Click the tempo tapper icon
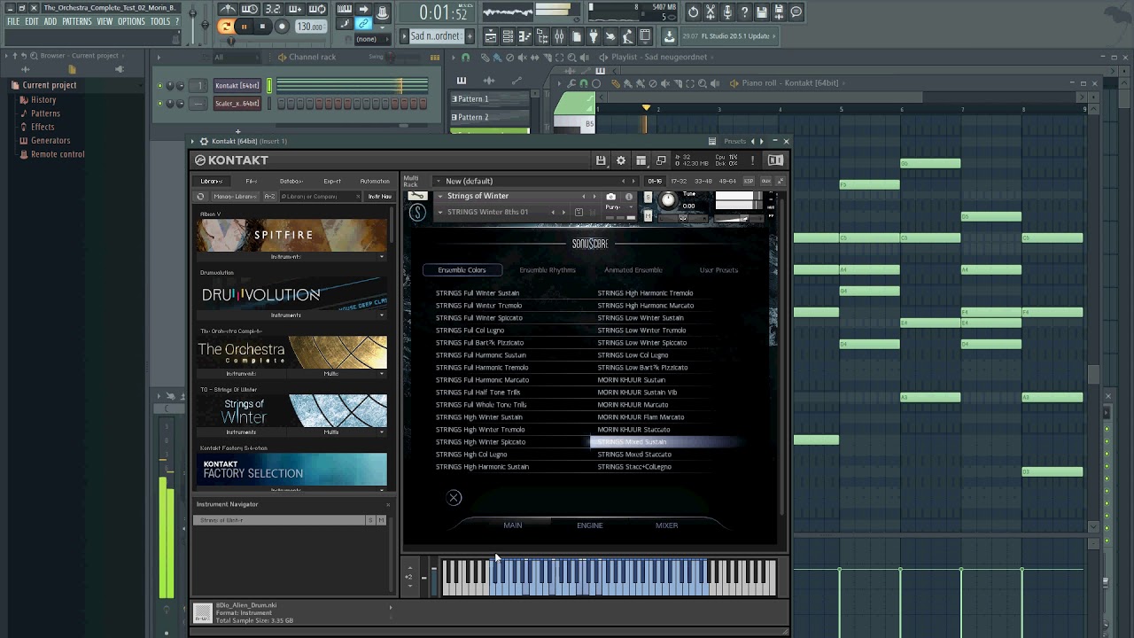The height and width of the screenshot is (638, 1134). click(x=228, y=10)
